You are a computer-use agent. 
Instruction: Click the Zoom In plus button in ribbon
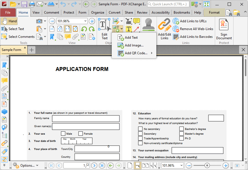[x=92, y=21]
